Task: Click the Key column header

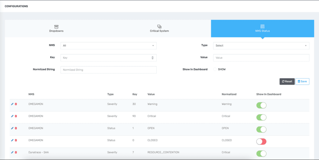Action: point(135,94)
